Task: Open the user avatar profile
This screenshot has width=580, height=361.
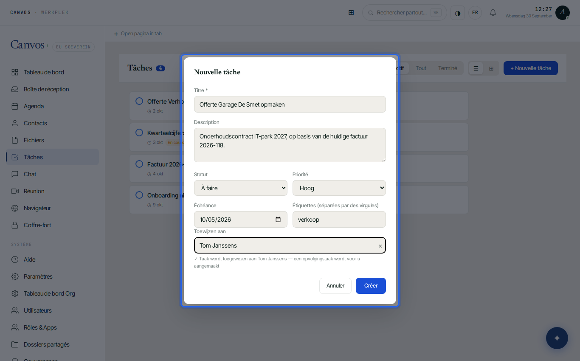Action: click(x=563, y=13)
